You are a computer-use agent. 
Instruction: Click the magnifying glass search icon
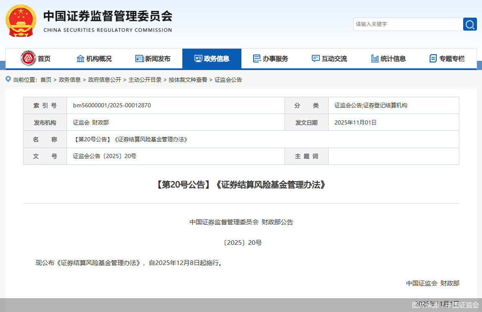470,24
